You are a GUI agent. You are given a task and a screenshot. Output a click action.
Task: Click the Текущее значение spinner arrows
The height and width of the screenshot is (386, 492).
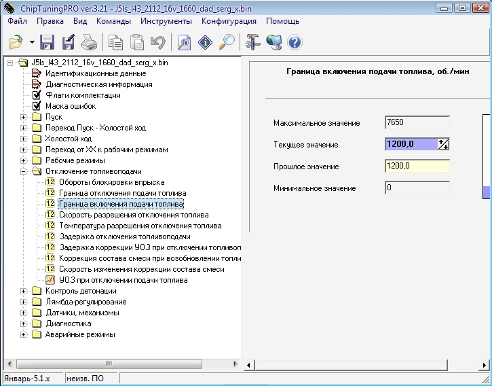pos(444,144)
